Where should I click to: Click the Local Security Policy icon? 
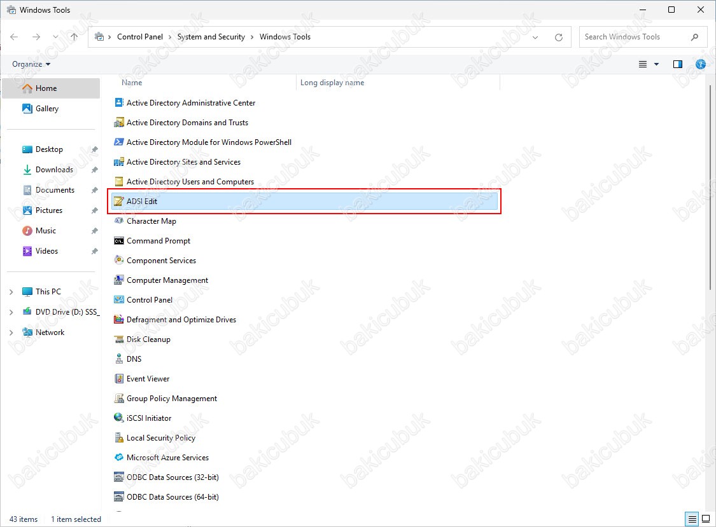pos(119,437)
